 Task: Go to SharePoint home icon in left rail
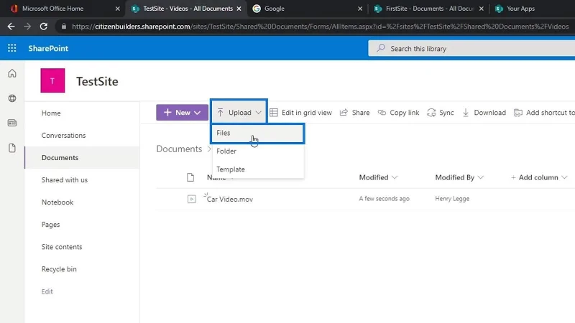[12, 74]
